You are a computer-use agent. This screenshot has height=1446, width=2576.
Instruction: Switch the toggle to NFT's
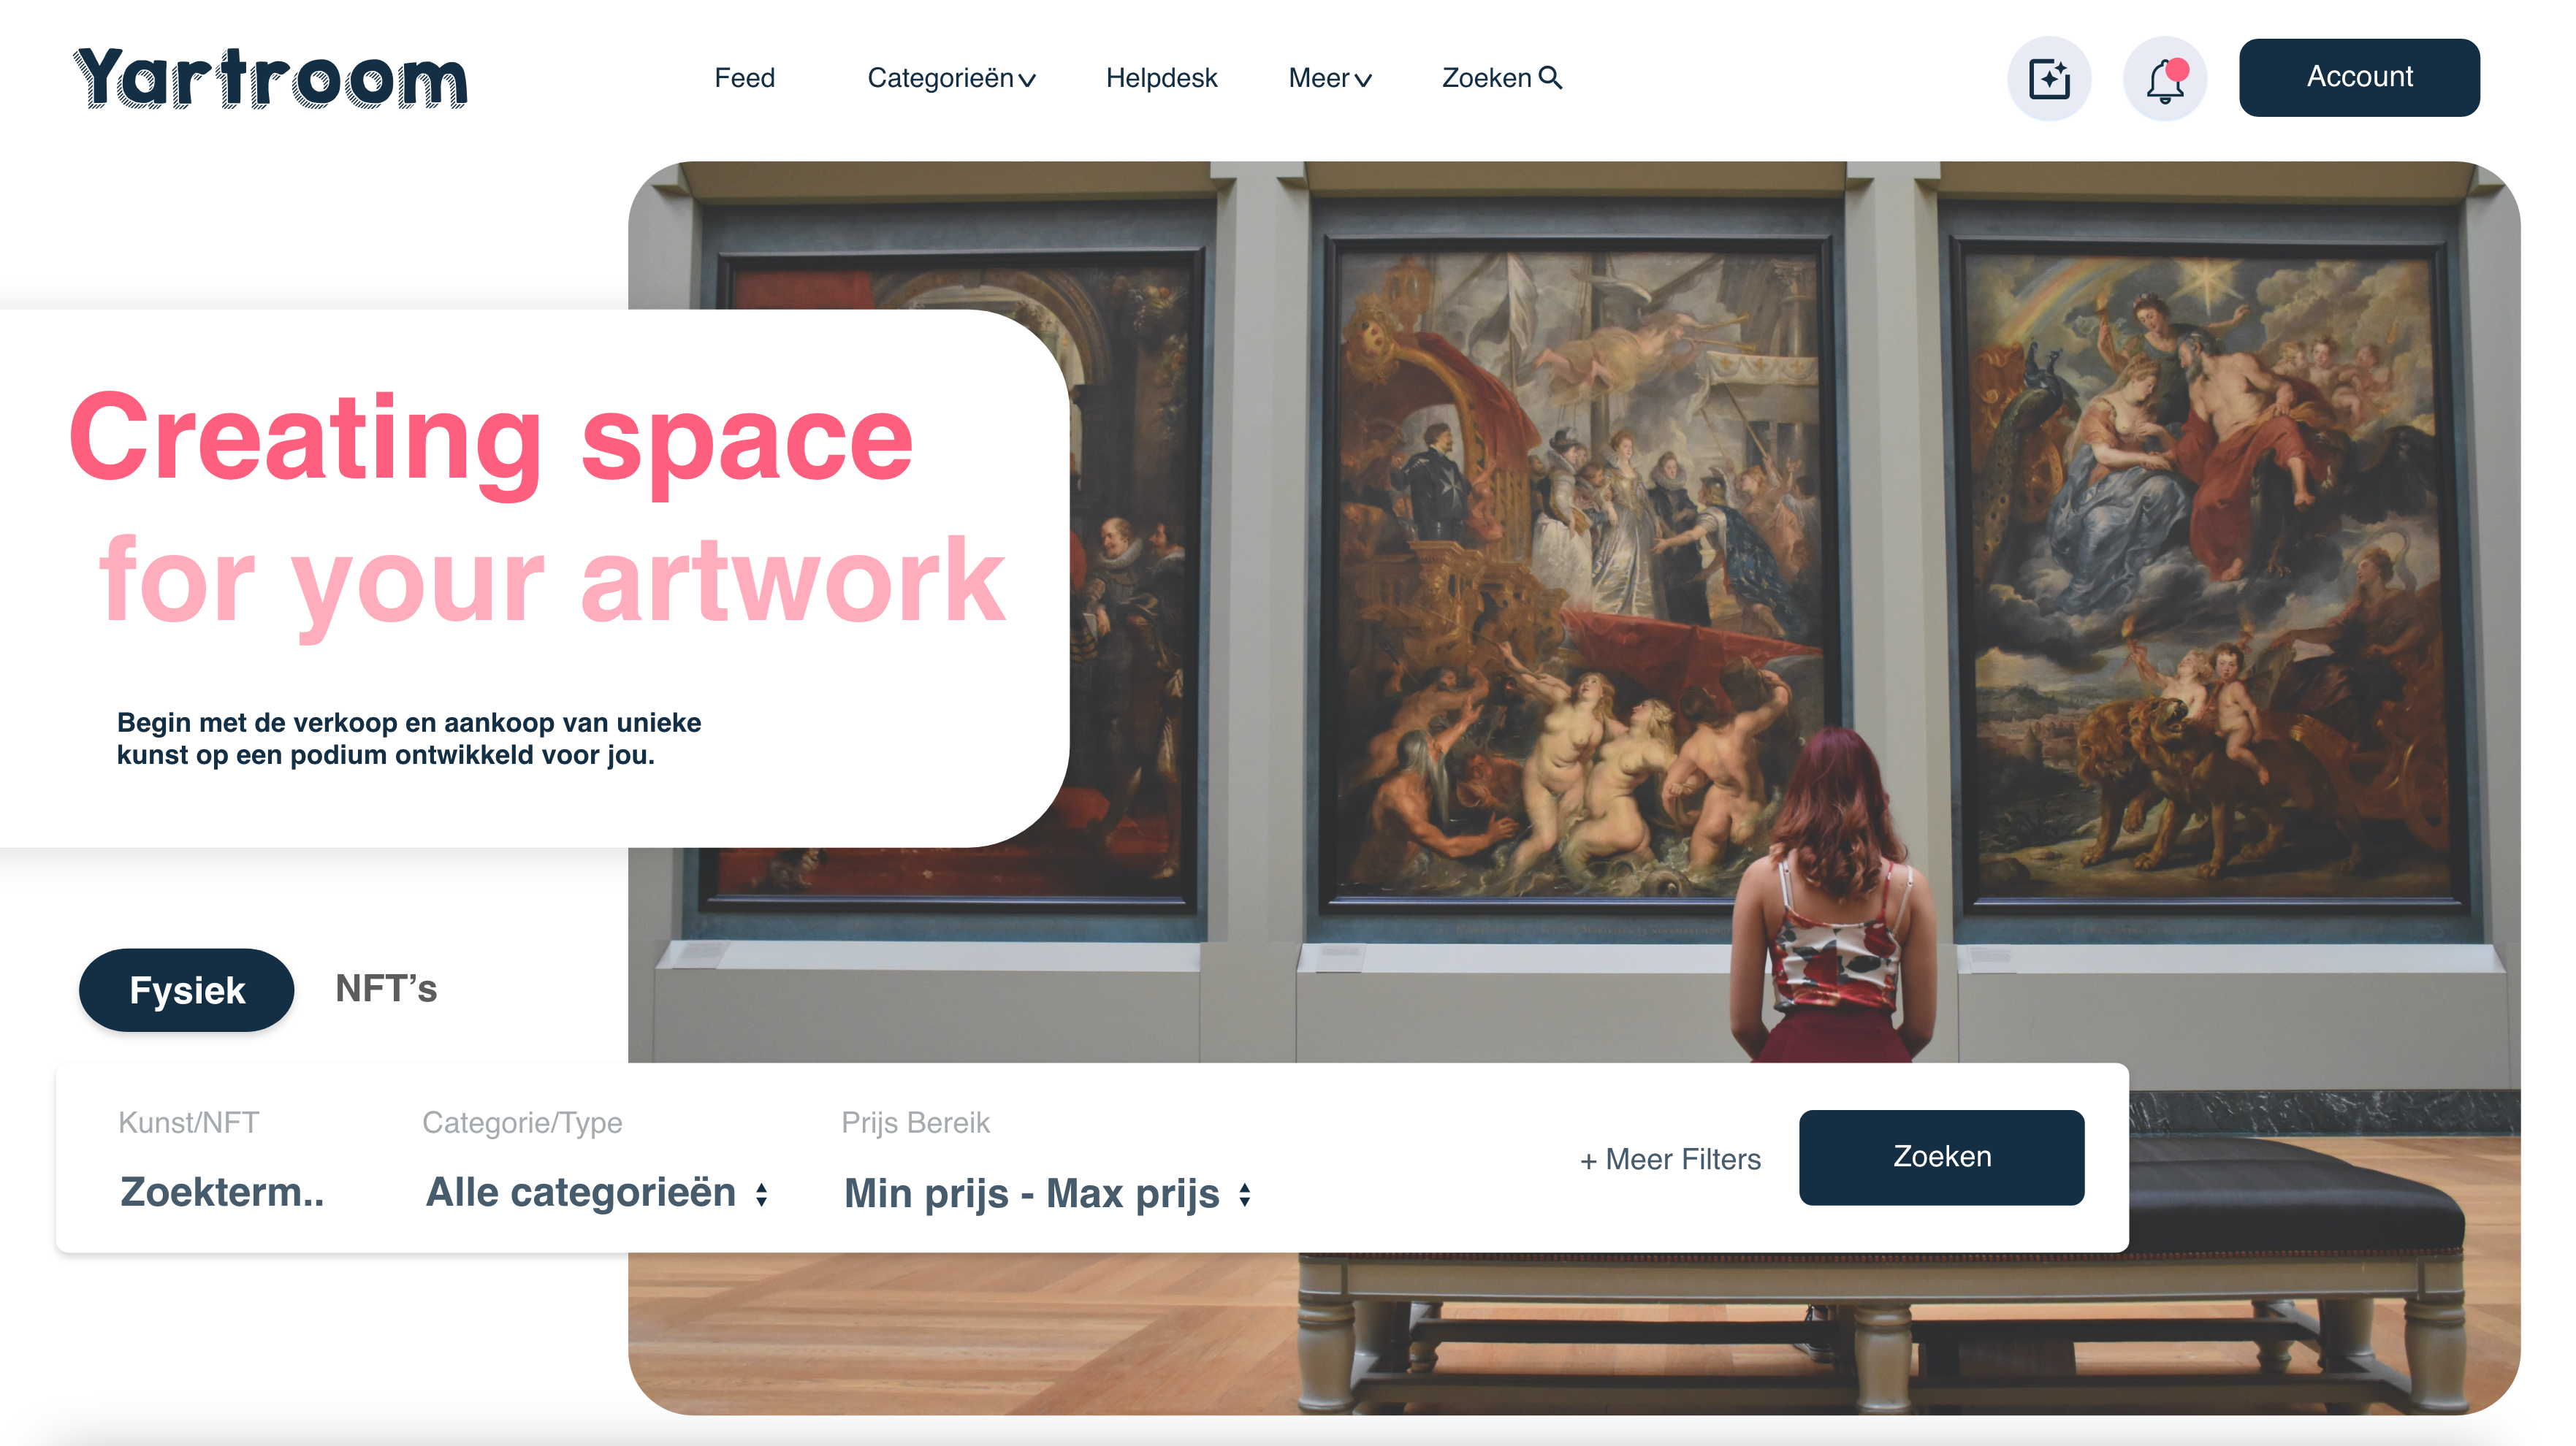coord(386,988)
